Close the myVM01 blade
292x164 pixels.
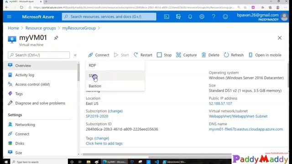[x=280, y=38]
